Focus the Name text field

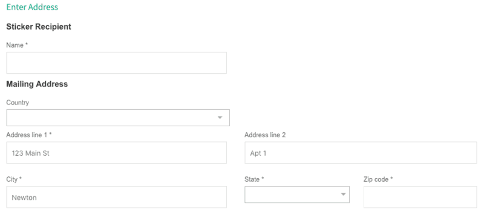click(x=116, y=63)
